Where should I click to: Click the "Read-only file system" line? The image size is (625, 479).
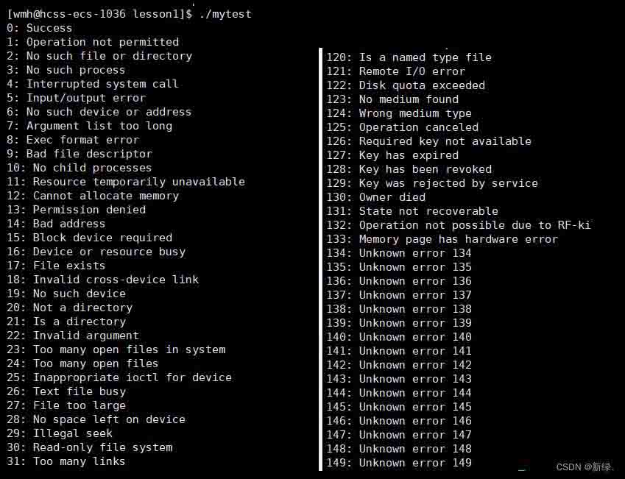pos(90,447)
